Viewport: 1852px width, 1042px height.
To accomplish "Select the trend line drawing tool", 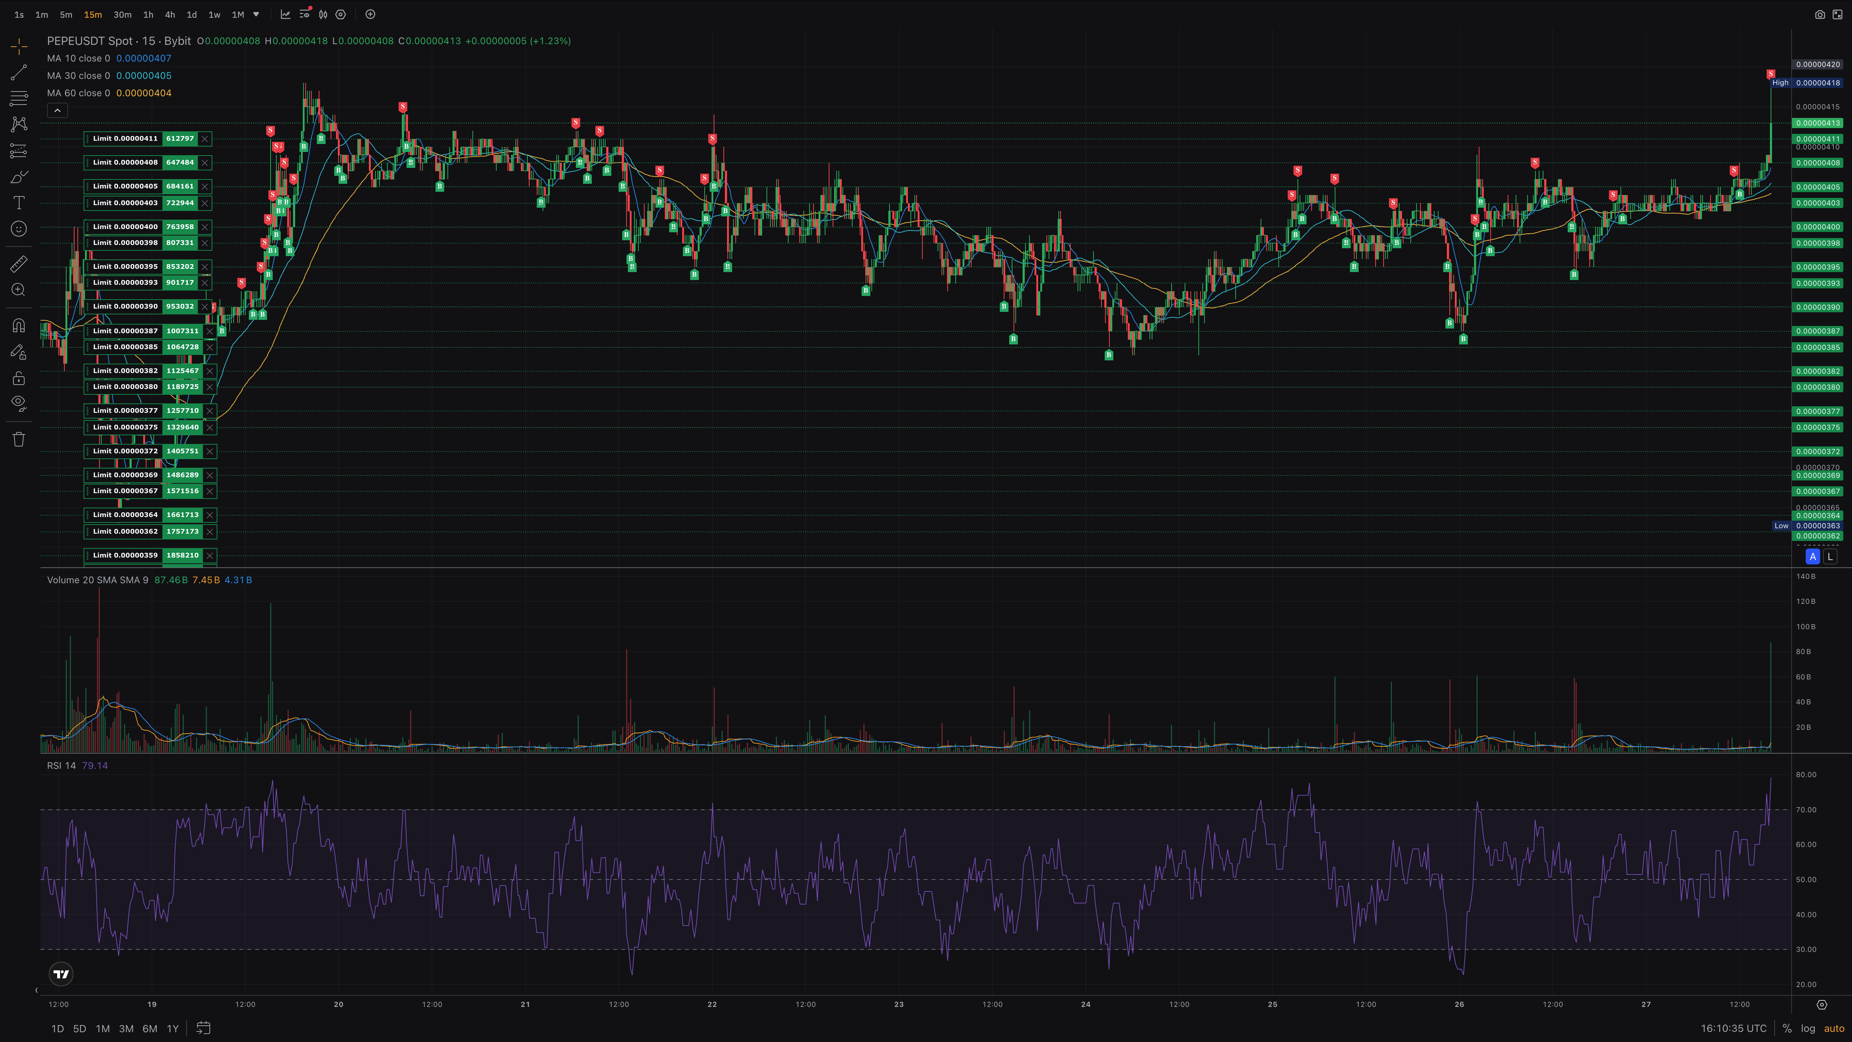I will pos(19,72).
